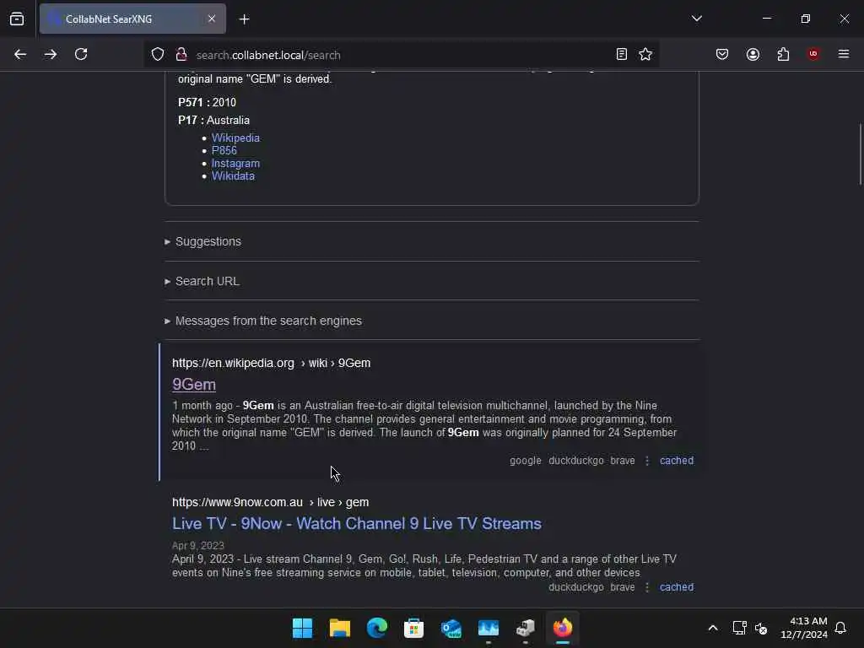Bookmark this page with the star
The width and height of the screenshot is (864, 648).
(645, 55)
